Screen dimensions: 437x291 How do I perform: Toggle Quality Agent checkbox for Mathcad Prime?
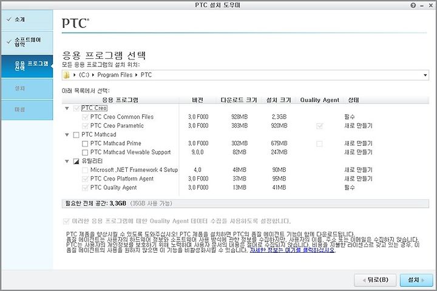coord(319,144)
